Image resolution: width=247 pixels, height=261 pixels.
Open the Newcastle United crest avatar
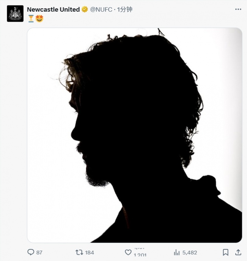click(x=15, y=14)
